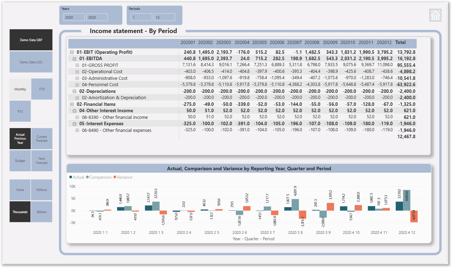Click the variance bar labeled 3,195.2

pyautogui.click(x=330, y=207)
